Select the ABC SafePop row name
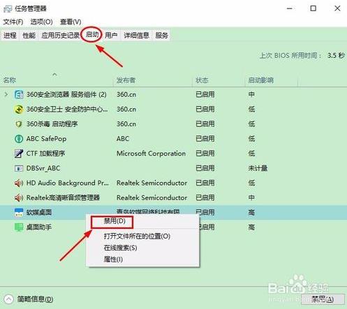The width and height of the screenshot is (347, 309). 46,139
